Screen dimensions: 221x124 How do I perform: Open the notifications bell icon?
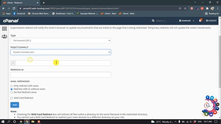click(200, 21)
